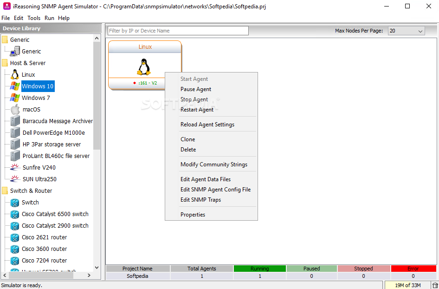The width and height of the screenshot is (439, 289).
Task: Click the HP 3Par storage server icon
Action: [x=15, y=144]
